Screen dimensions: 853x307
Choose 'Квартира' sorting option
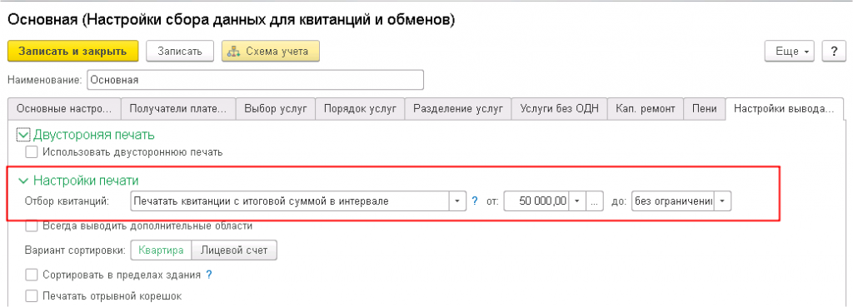pos(161,250)
